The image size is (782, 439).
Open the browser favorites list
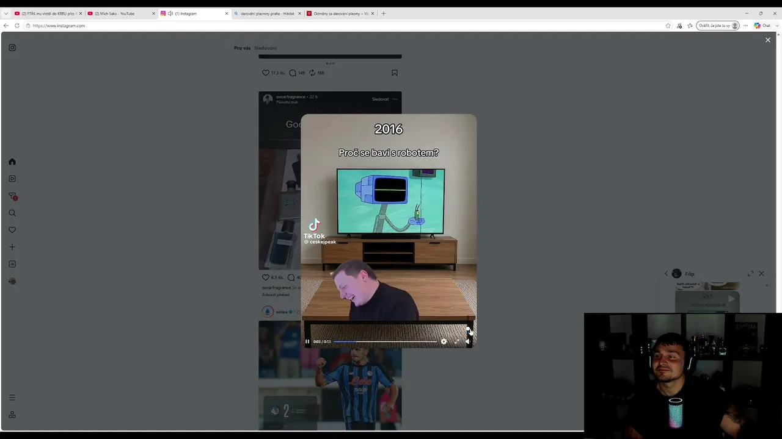pos(690,26)
